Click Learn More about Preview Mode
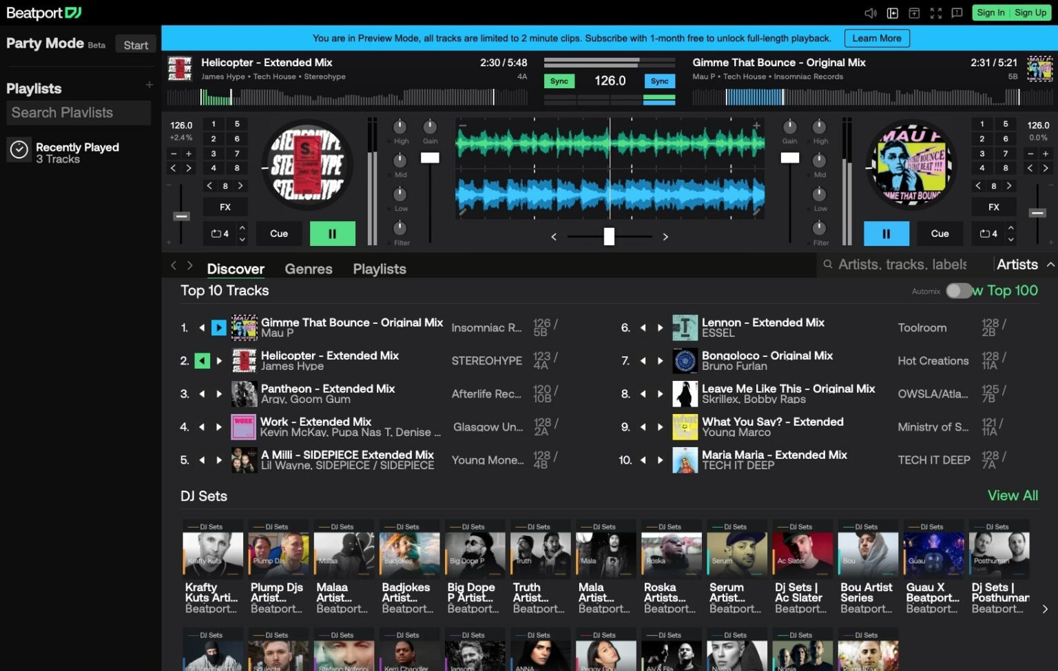The image size is (1058, 671). coord(876,38)
